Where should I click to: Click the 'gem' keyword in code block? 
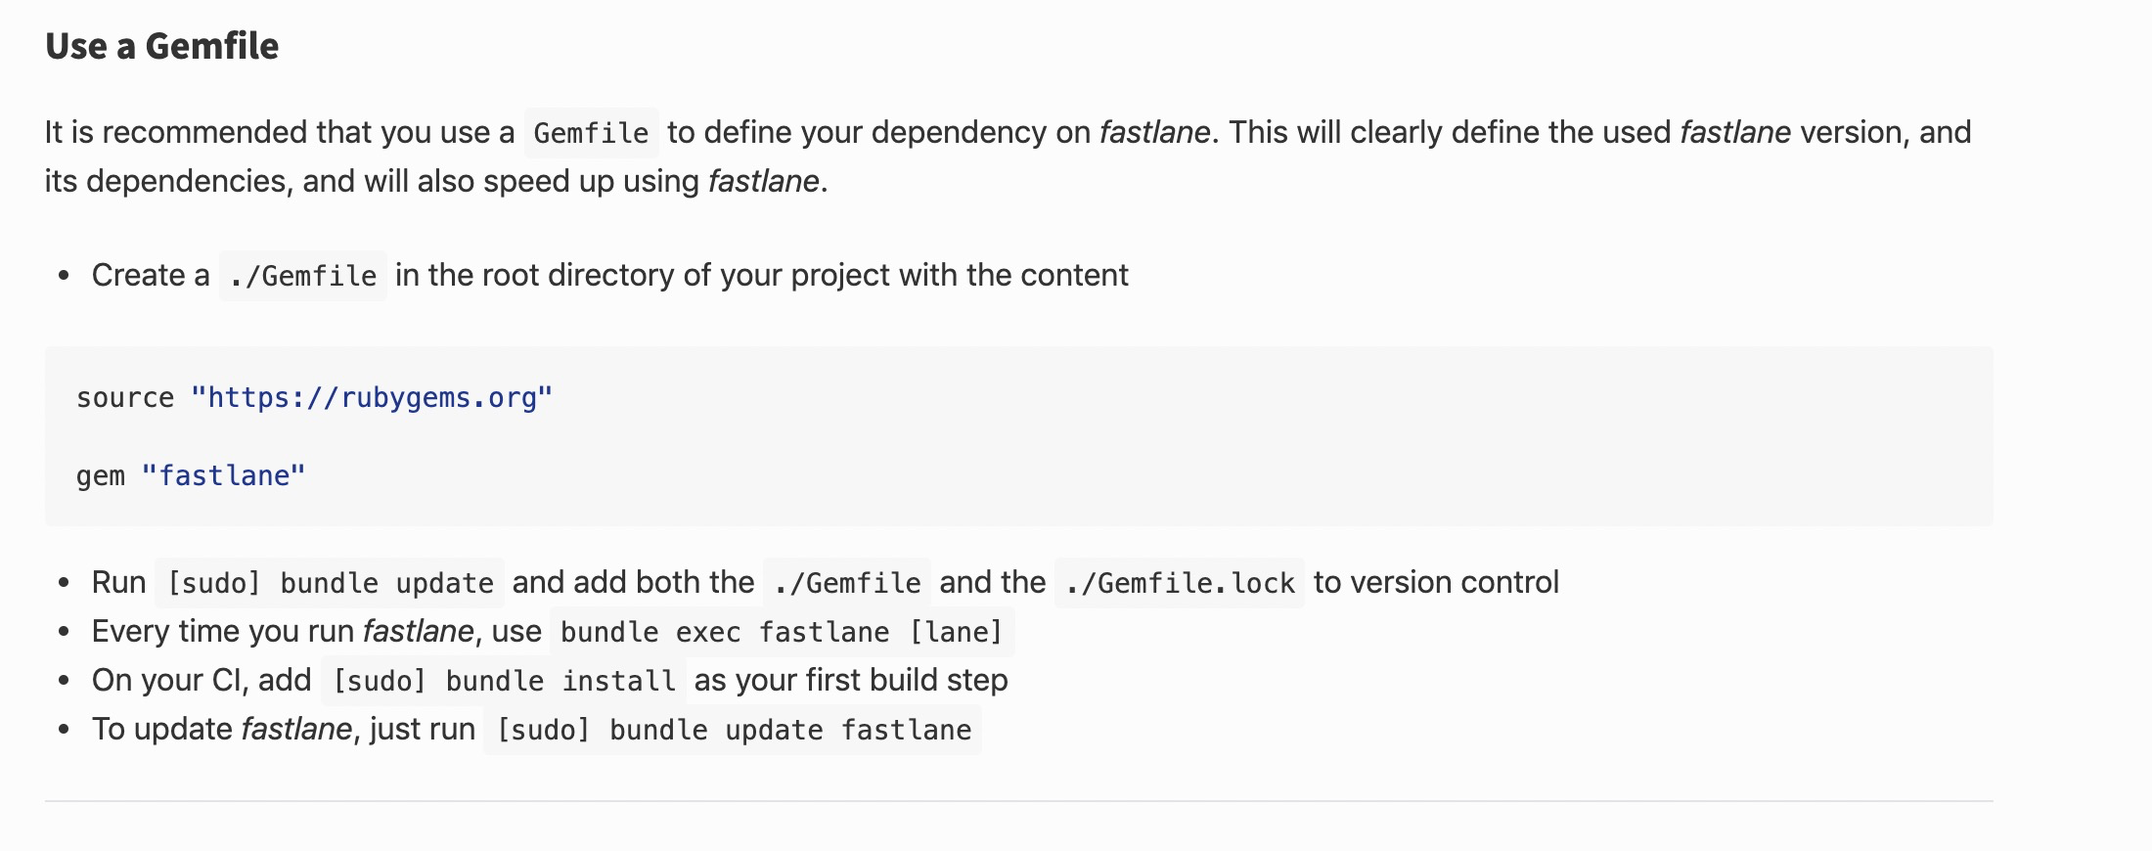pyautogui.click(x=101, y=477)
